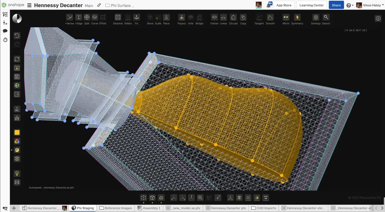385x212 pixels.
Task: Click the blue Share button
Action: point(336,5)
